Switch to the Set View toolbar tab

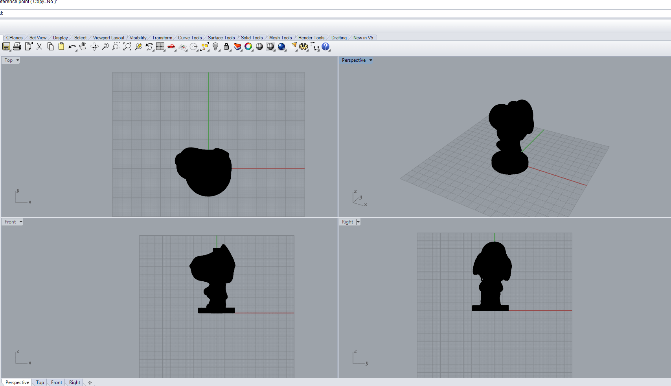click(38, 38)
